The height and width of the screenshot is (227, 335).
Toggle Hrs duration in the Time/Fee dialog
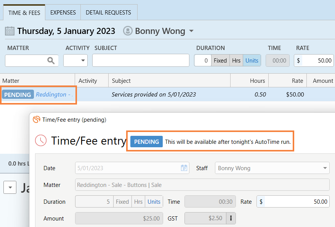point(138,201)
